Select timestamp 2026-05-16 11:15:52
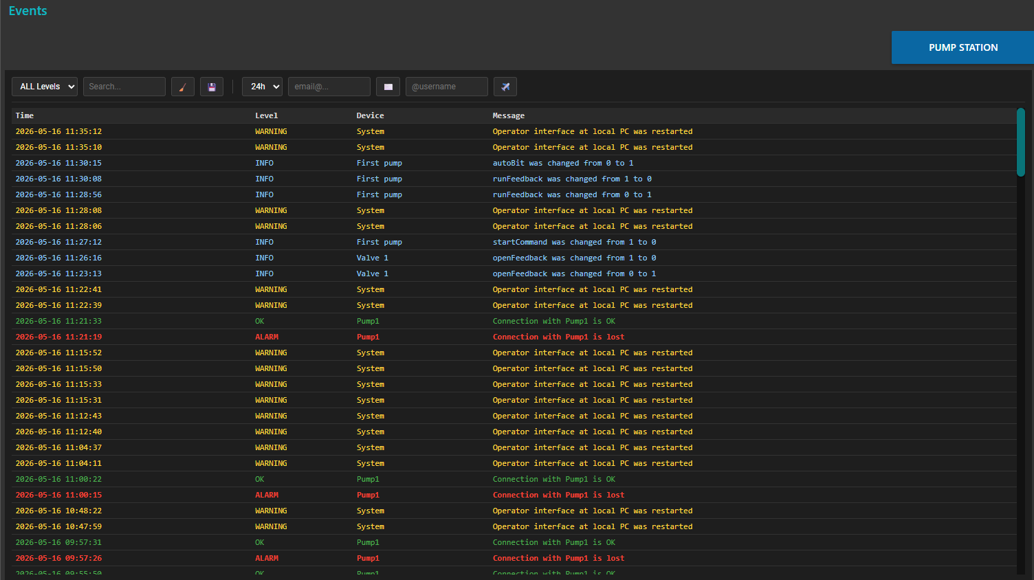 pos(58,353)
